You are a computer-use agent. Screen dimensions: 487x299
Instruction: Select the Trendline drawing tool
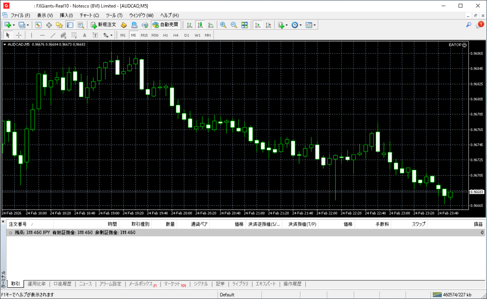click(53, 35)
